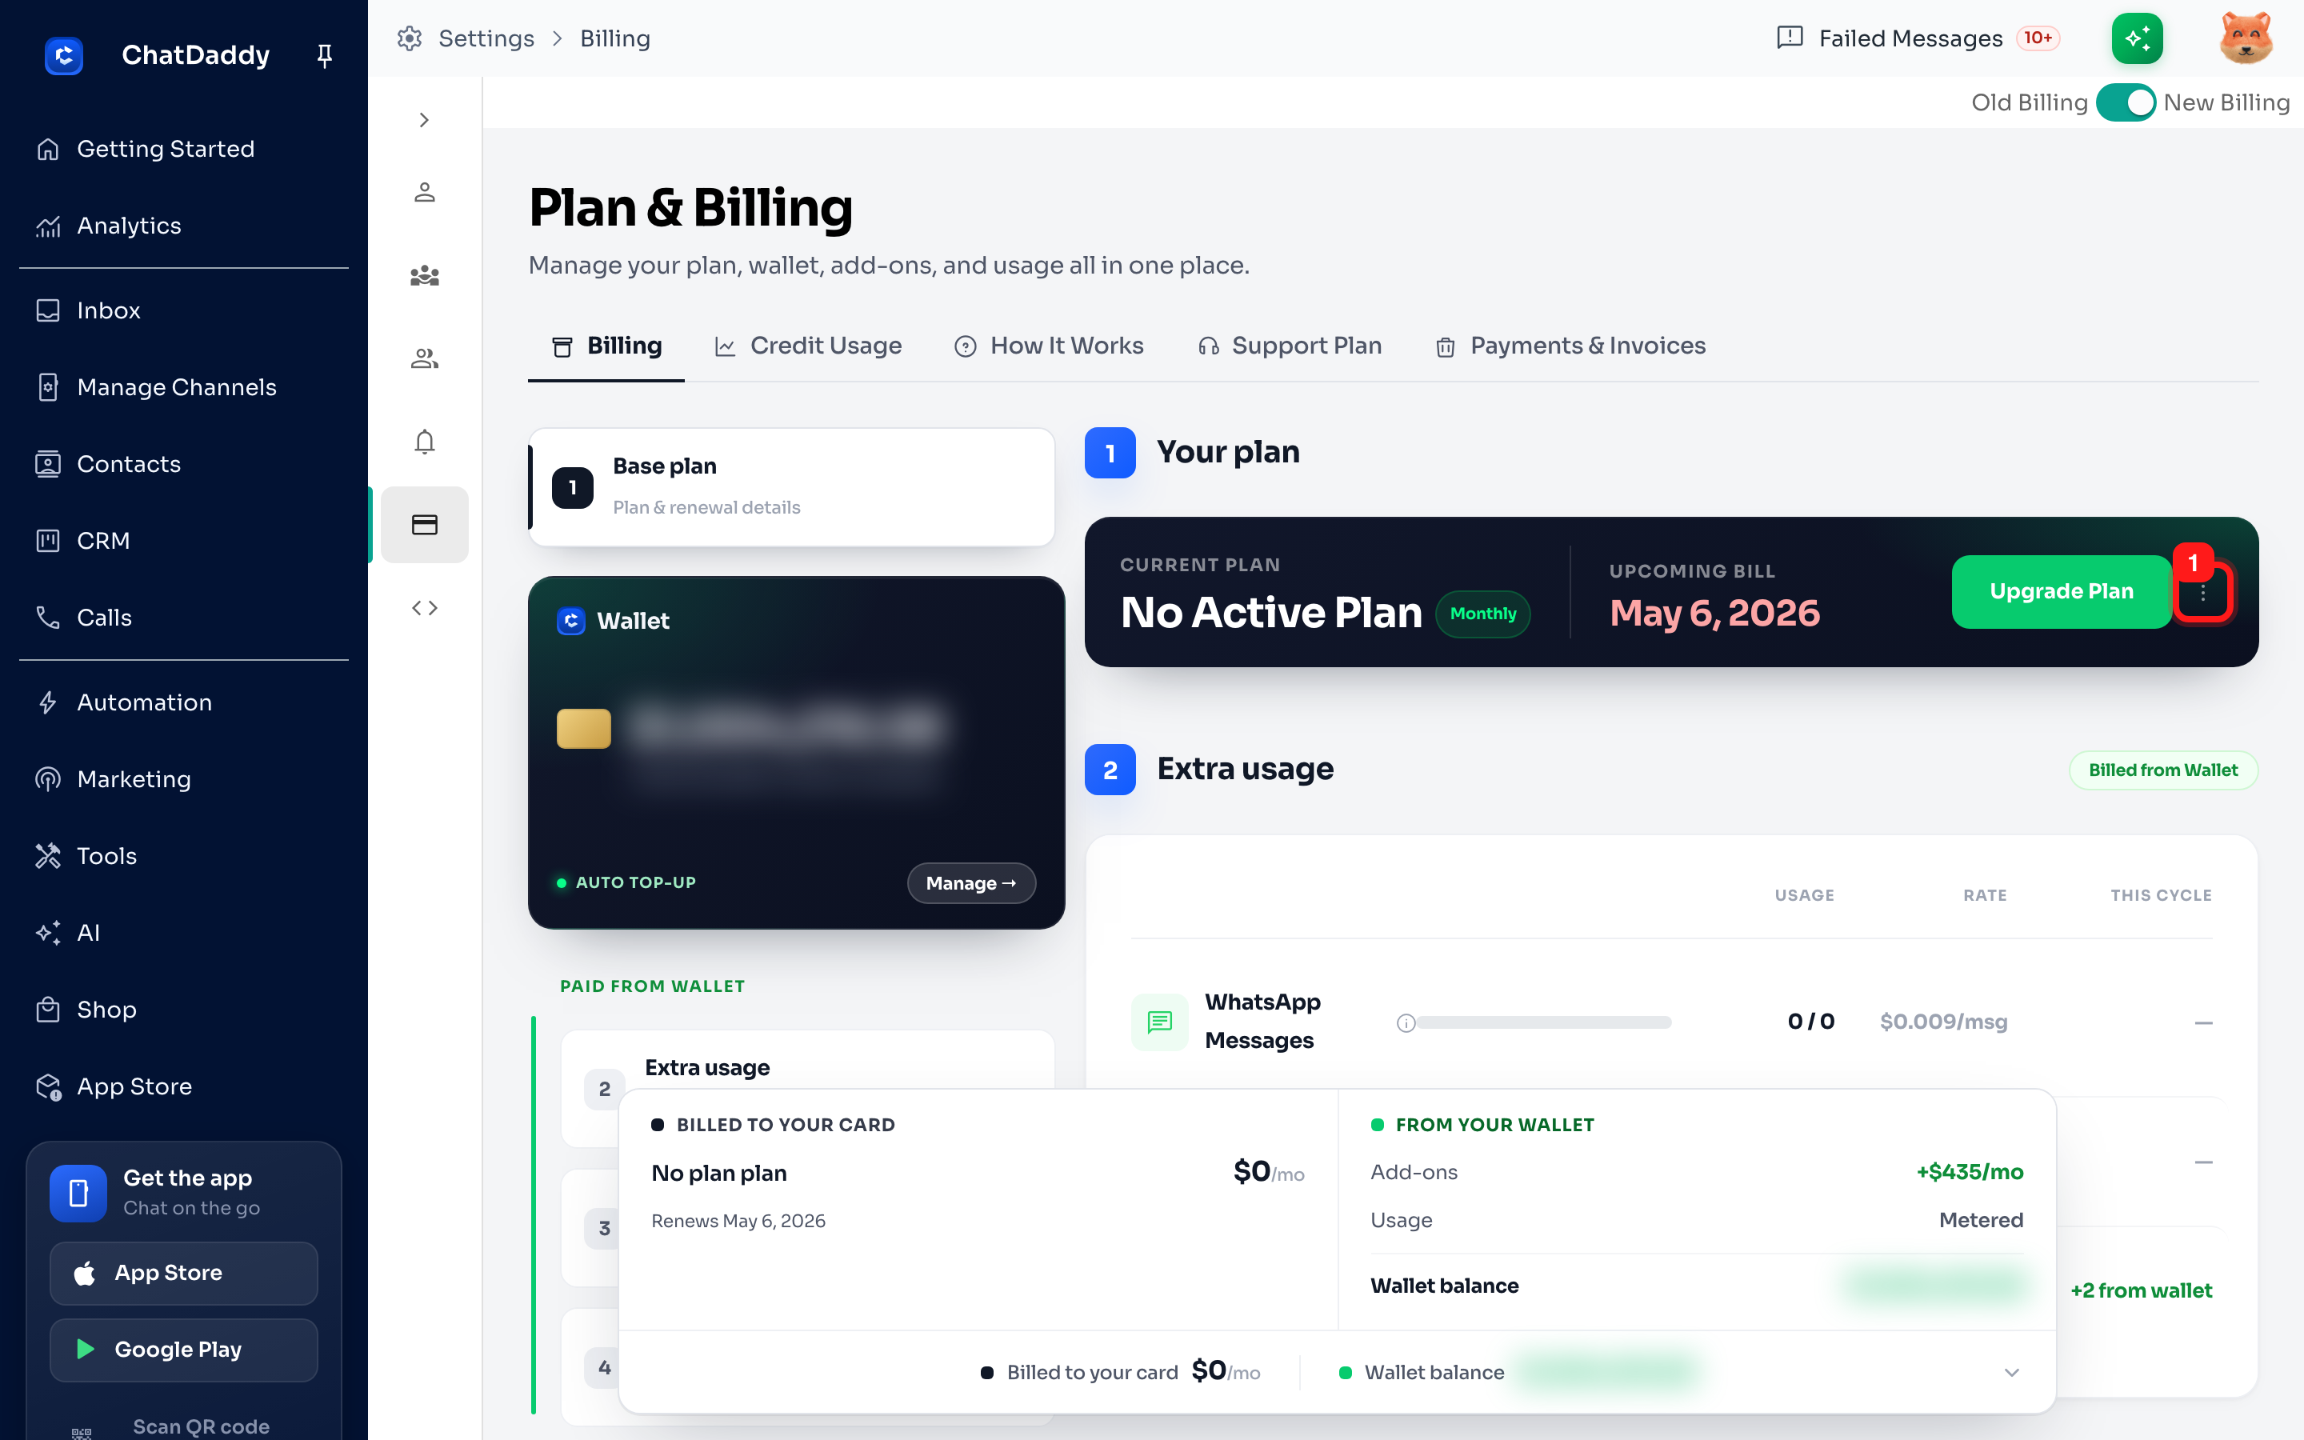Click the Get the app phone icon
Viewport: 2304px width, 1440px height.
[x=78, y=1194]
